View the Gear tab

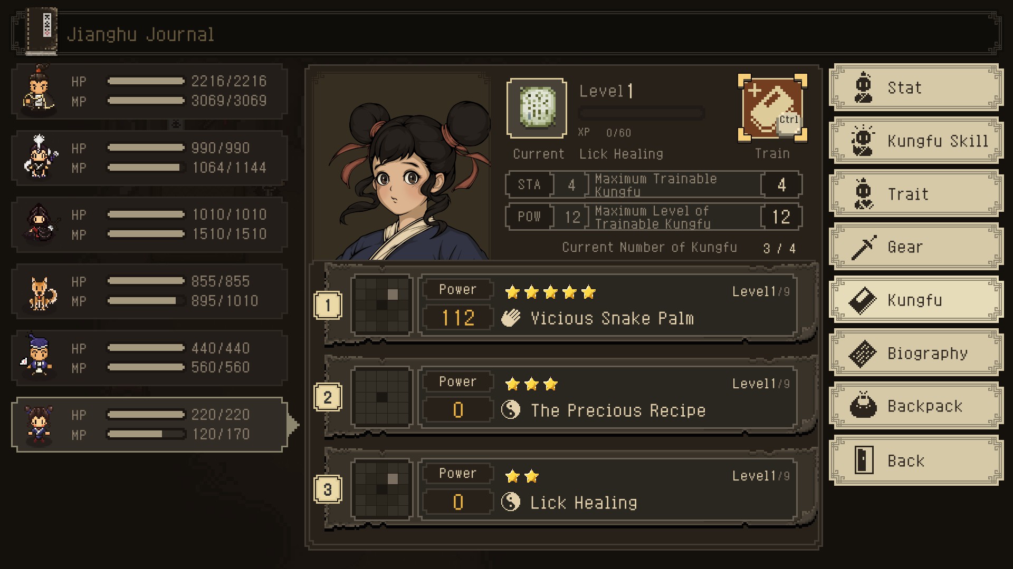[916, 247]
